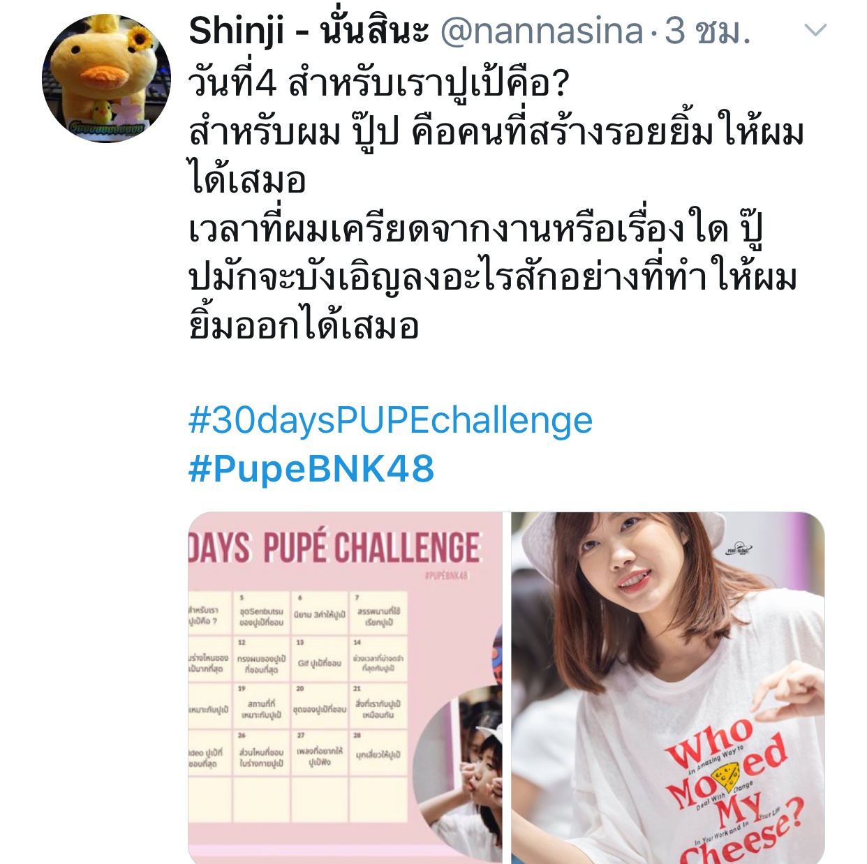
Task: Click the sunflower on the duck avatar
Action: click(x=140, y=37)
